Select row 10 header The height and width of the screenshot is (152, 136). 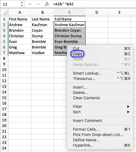pos(4,70)
